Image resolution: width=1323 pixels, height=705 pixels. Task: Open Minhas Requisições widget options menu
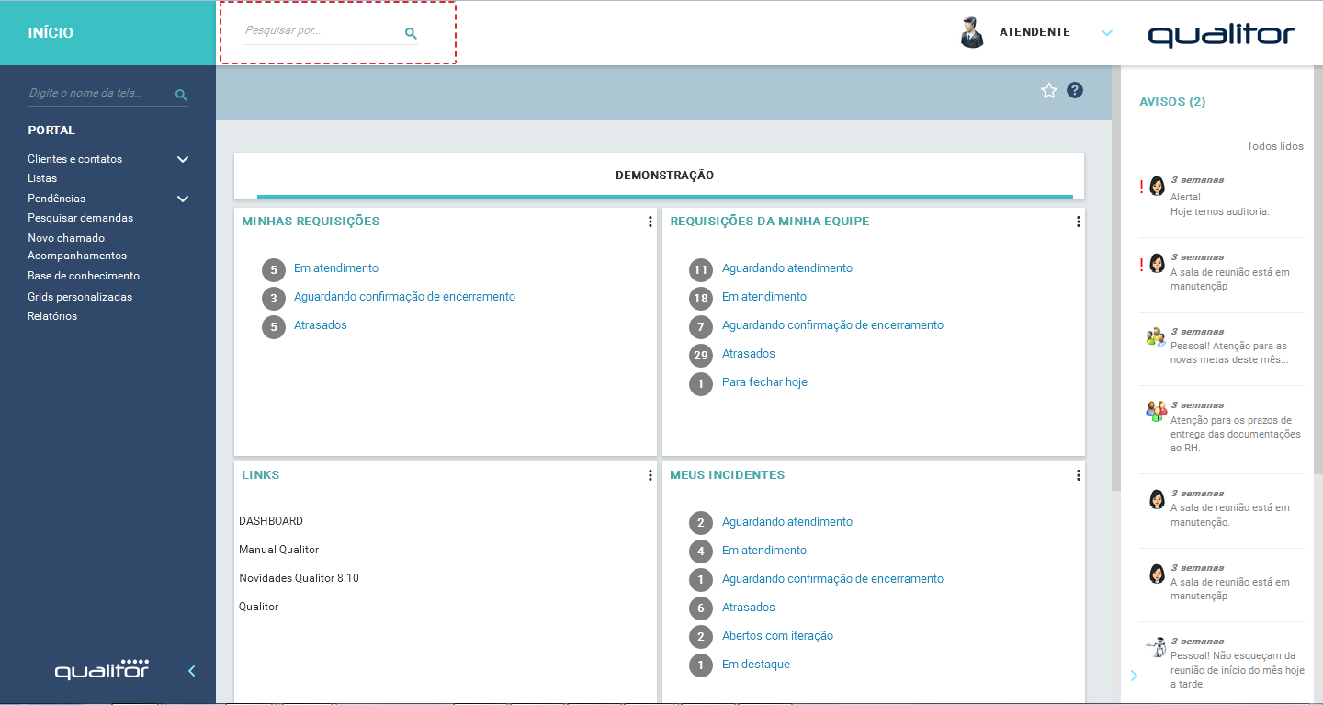[650, 222]
